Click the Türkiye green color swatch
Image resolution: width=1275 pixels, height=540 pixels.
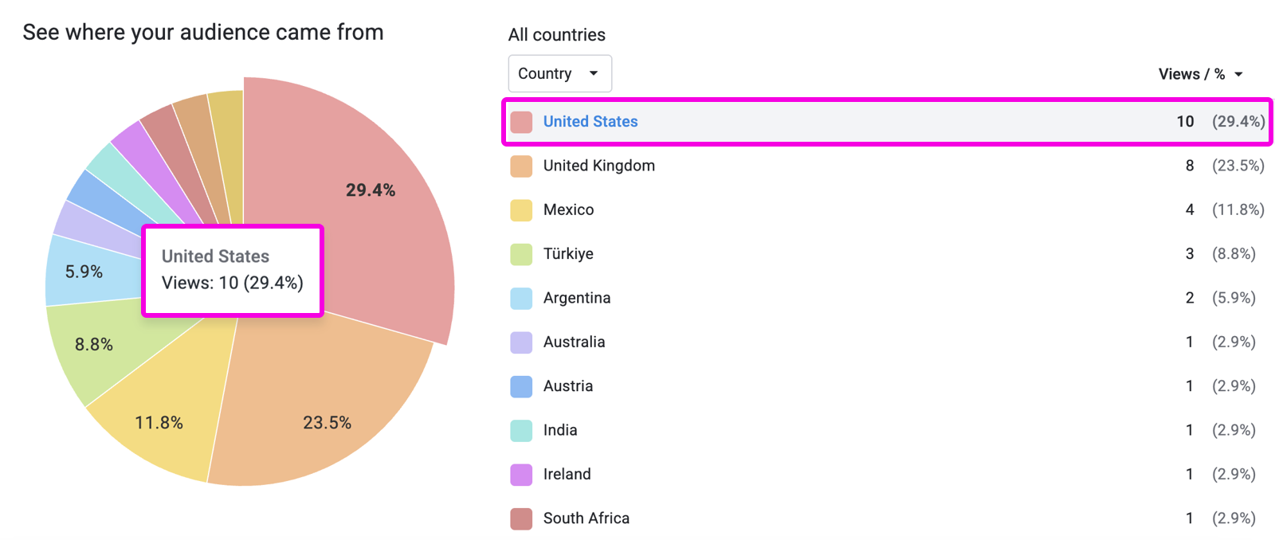pyautogui.click(x=521, y=254)
